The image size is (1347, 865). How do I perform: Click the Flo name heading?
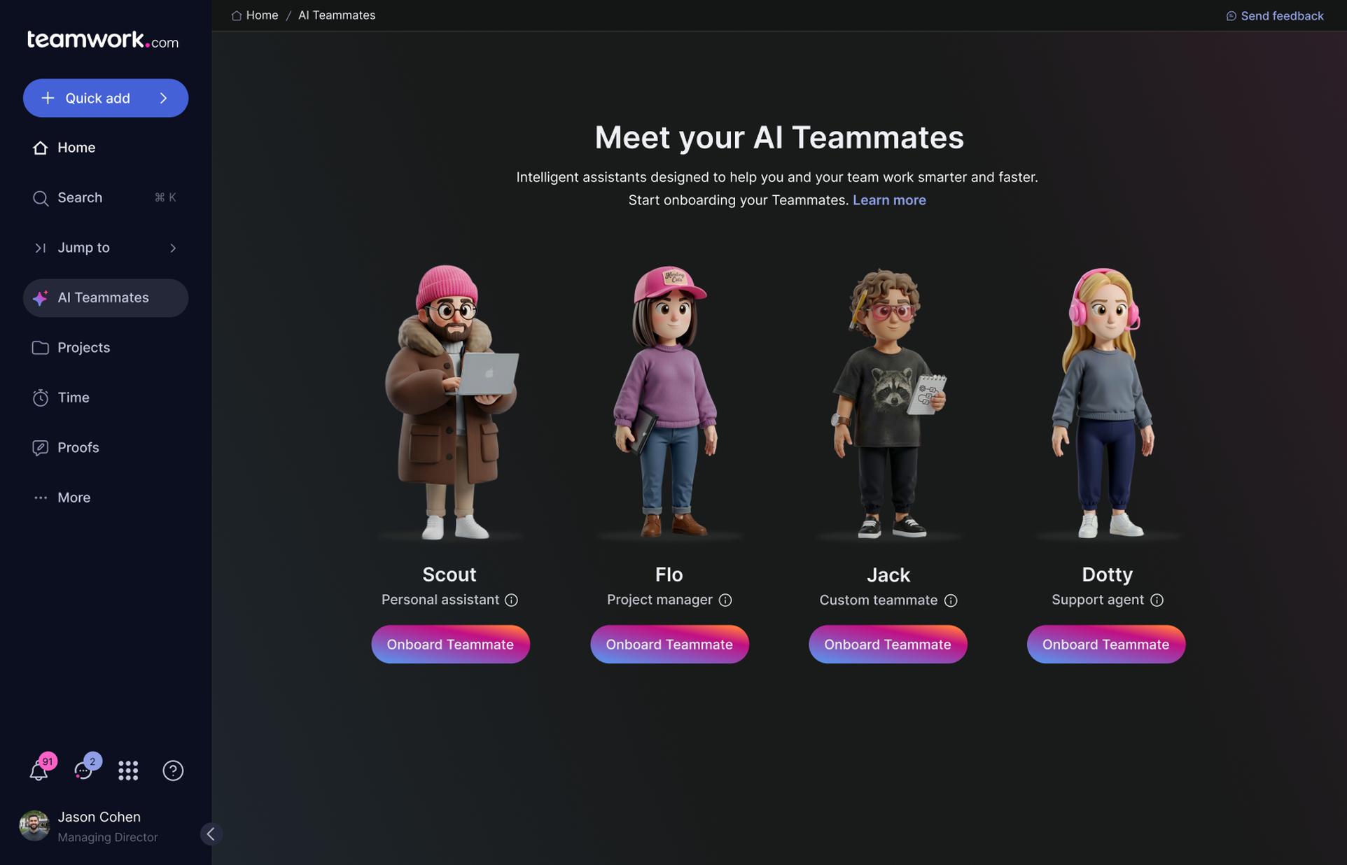click(669, 575)
